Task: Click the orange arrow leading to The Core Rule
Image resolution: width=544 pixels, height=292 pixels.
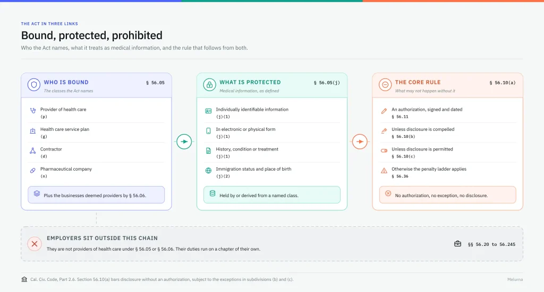Action: tap(360, 141)
